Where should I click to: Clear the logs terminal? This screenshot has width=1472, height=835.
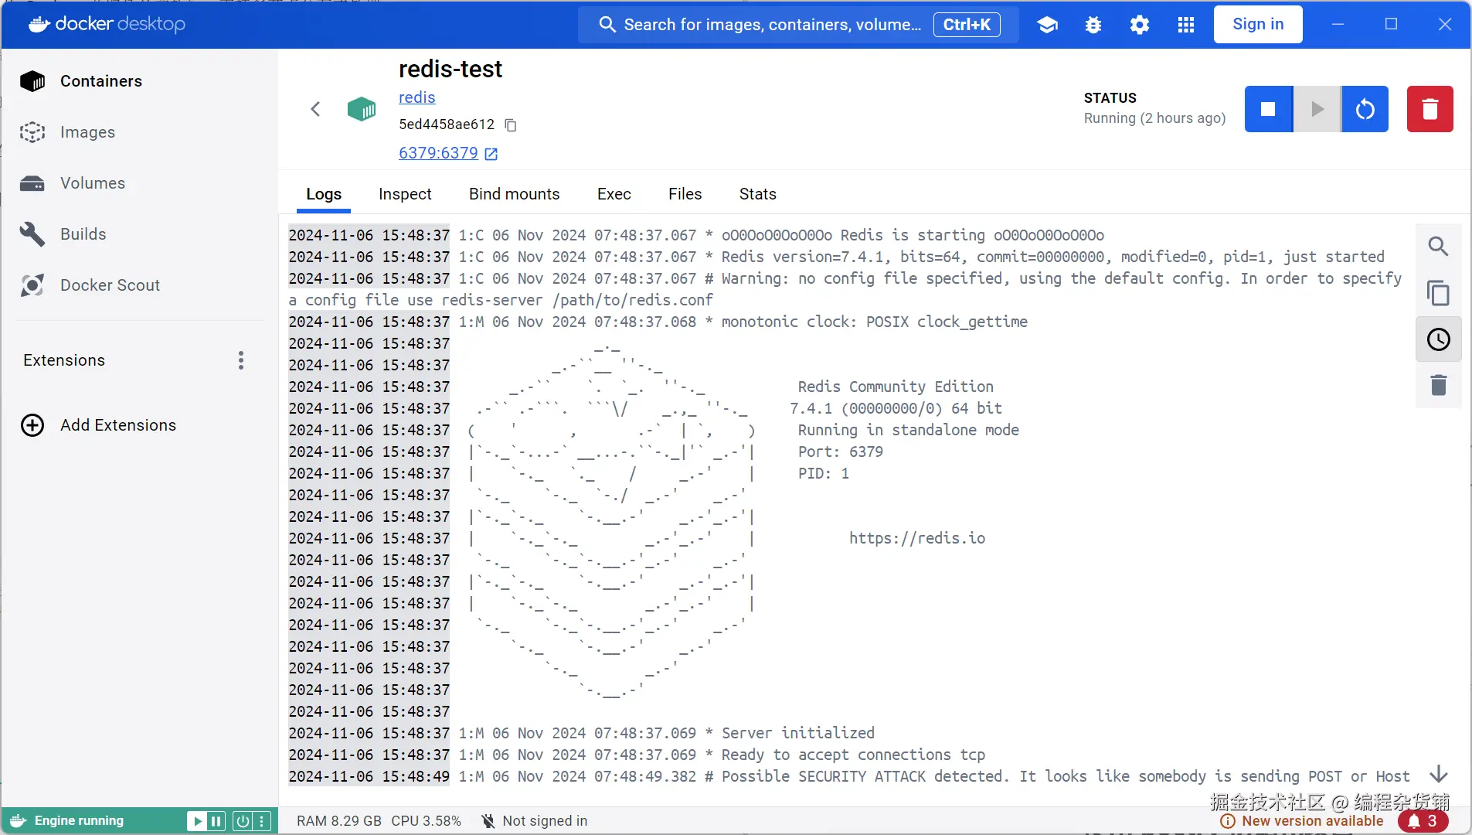pyautogui.click(x=1438, y=385)
